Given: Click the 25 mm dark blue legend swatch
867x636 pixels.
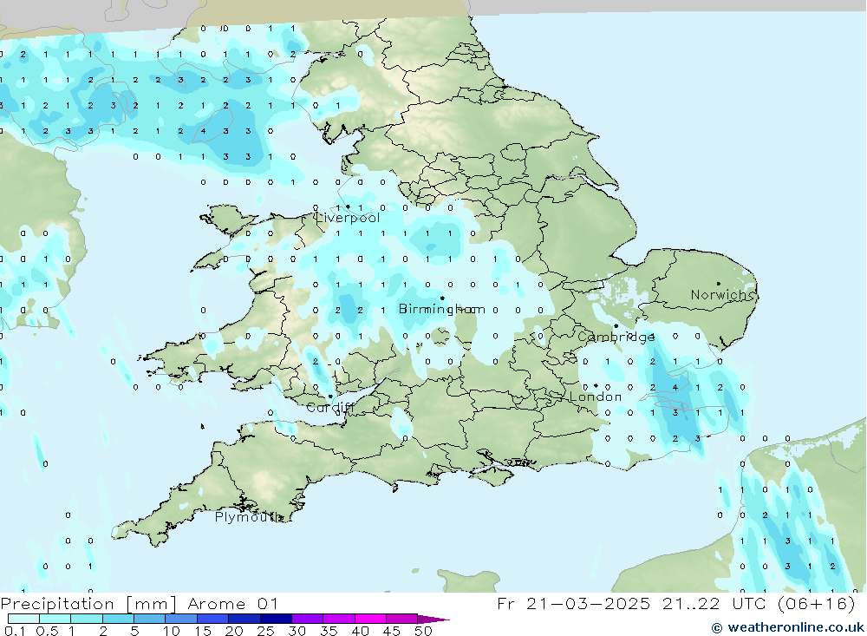Looking at the screenshot, I should pos(276,619).
